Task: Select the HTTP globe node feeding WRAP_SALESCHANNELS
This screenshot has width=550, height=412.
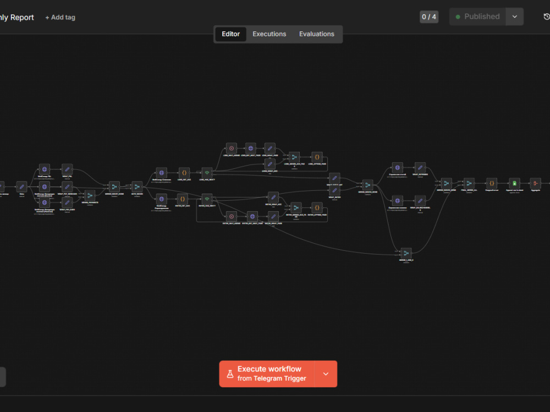Action: (398, 201)
